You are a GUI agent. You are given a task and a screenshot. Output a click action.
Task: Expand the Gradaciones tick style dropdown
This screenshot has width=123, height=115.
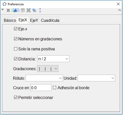48,69
